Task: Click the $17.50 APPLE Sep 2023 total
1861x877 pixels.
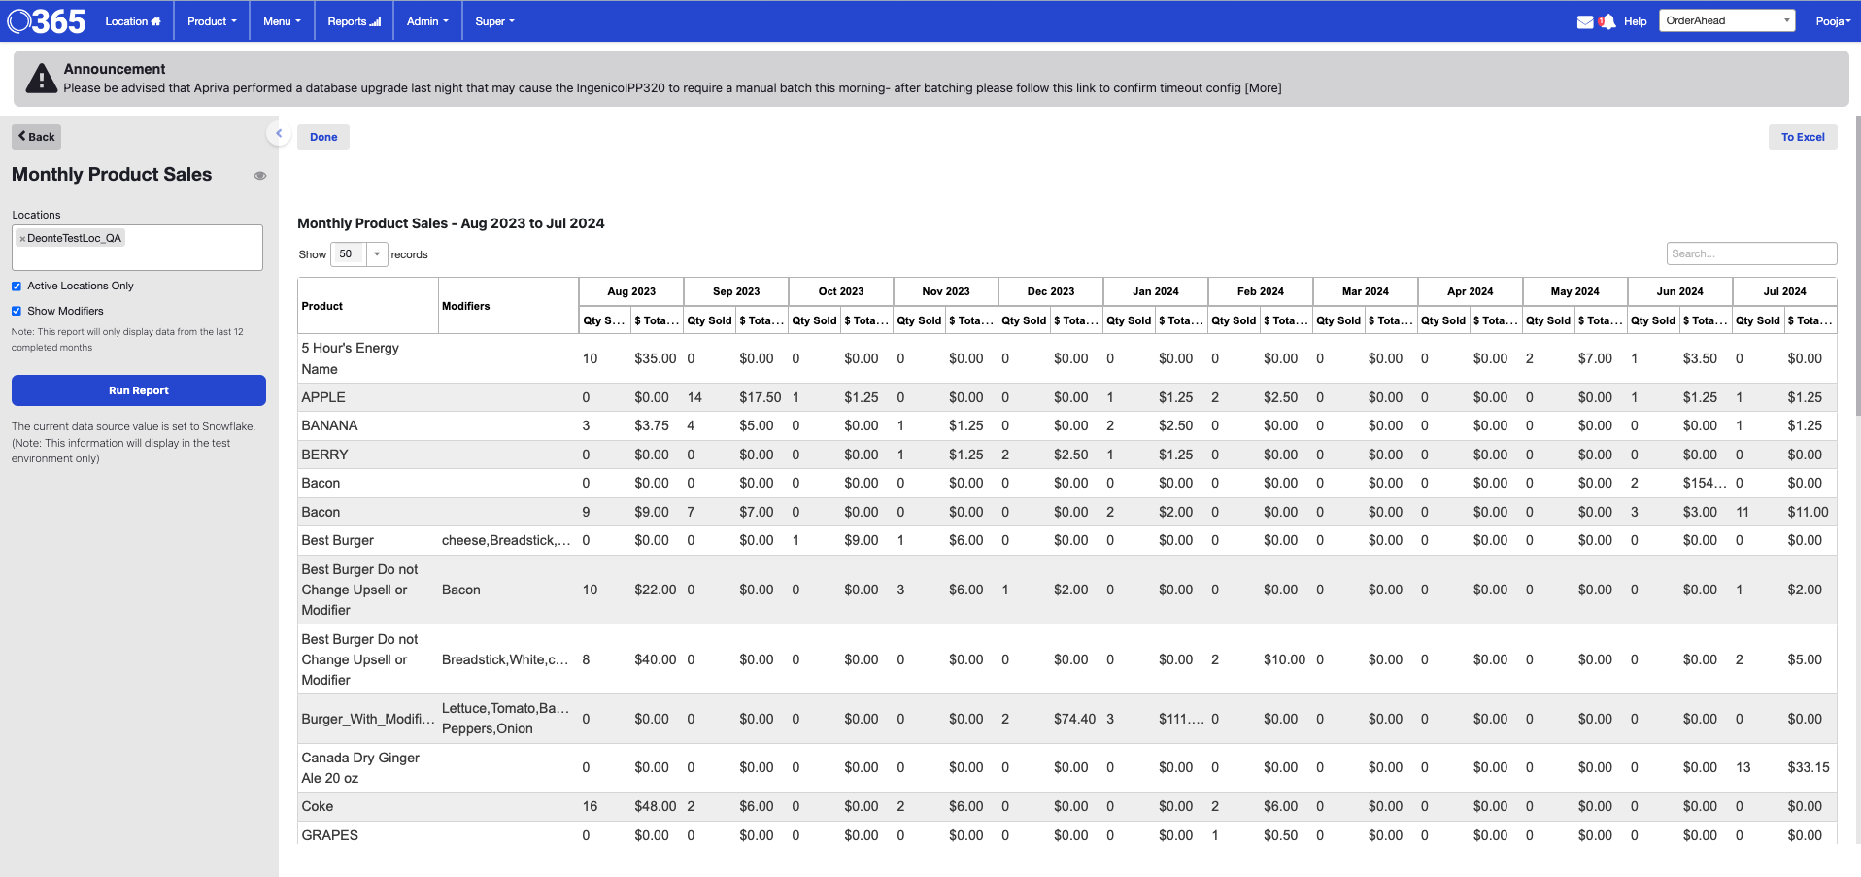Action: 761,397
